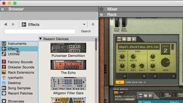Click the Pitch Bend wheel
This screenshot has width=183, height=103.
click(x=117, y=23)
